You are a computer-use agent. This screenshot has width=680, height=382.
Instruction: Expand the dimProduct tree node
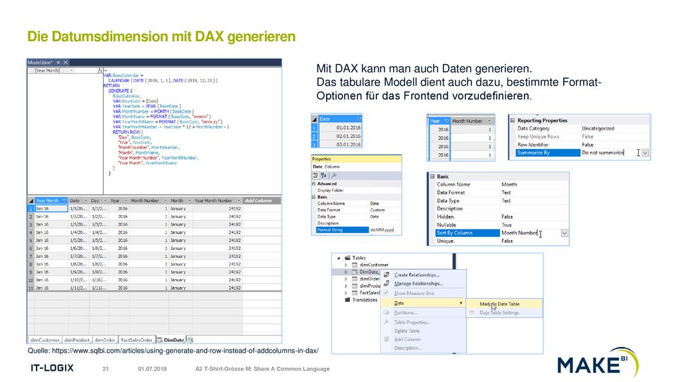[345, 286]
